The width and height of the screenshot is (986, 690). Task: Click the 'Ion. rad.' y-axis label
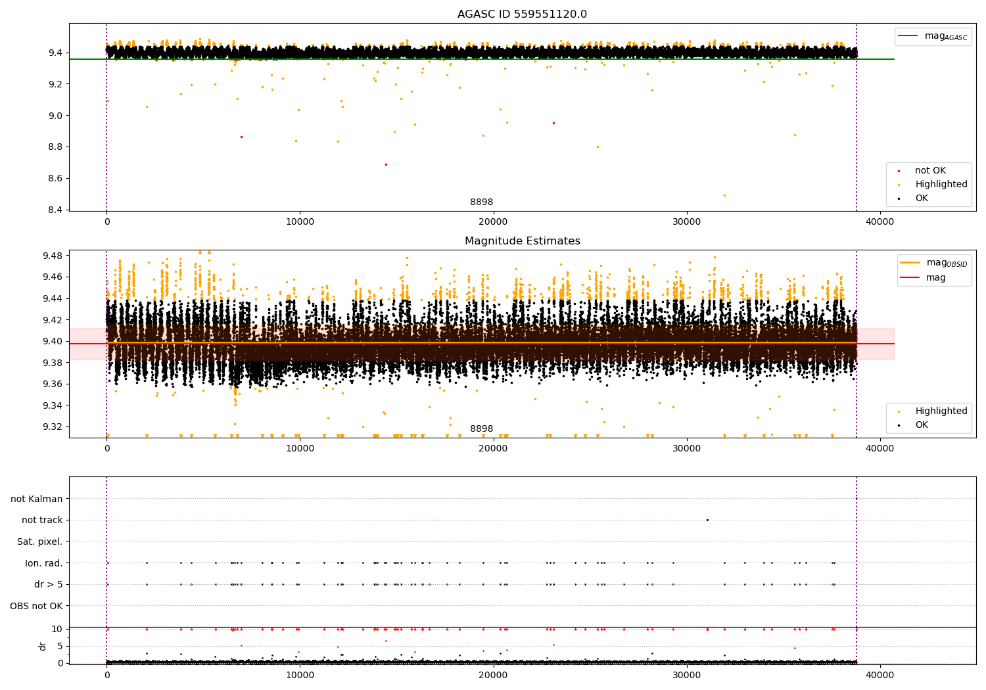point(44,563)
